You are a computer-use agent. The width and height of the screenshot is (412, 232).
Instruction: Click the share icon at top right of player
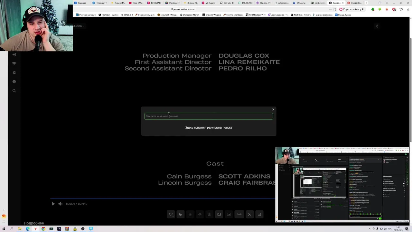[x=377, y=26]
